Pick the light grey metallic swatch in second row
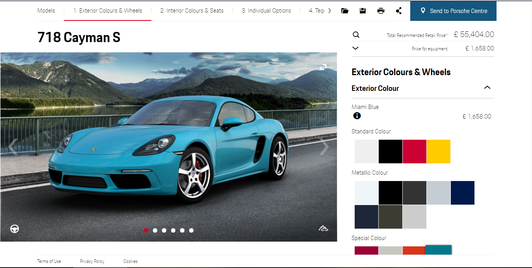The width and height of the screenshot is (532, 268). click(x=415, y=217)
